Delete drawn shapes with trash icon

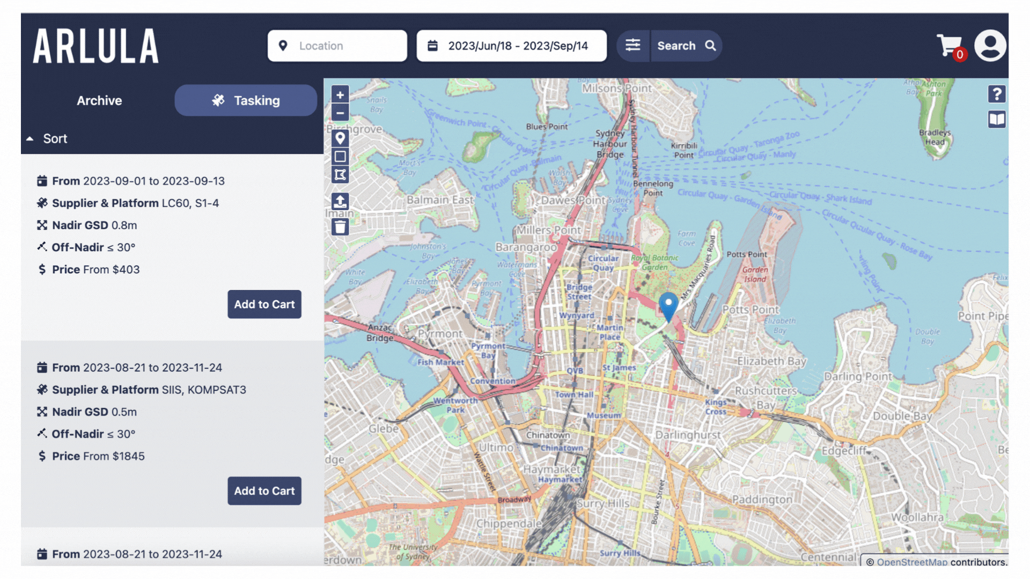pos(340,227)
